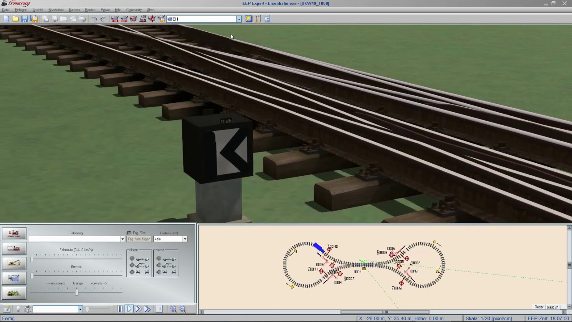
Task: Open the Tastenkürzel dropdown showing kein
Action: (x=185, y=239)
